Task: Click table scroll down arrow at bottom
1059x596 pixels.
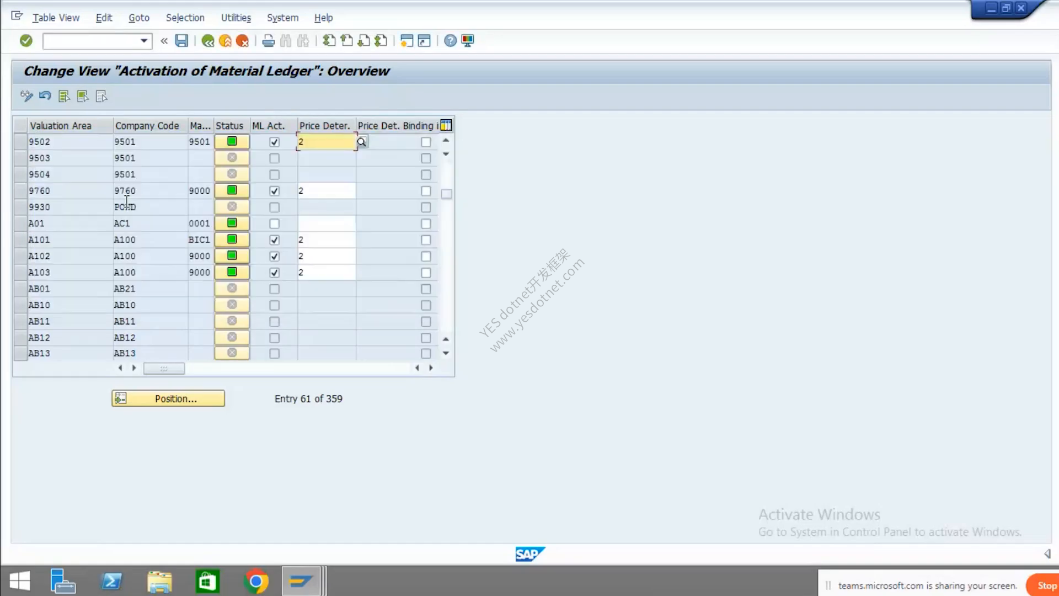Action: 446,353
